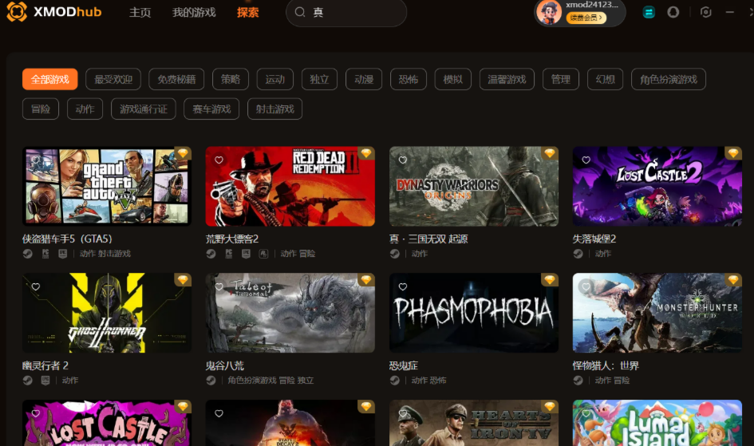The height and width of the screenshot is (446, 754).
Task: Open the 主页 home tab
Action: click(140, 13)
